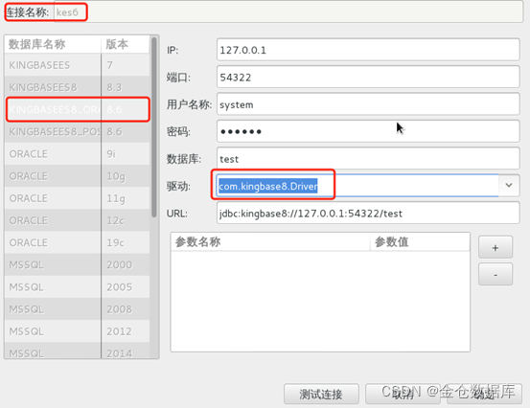Open the 驱动 dropdown arrow
The height and width of the screenshot is (408, 530).
pyautogui.click(x=509, y=186)
